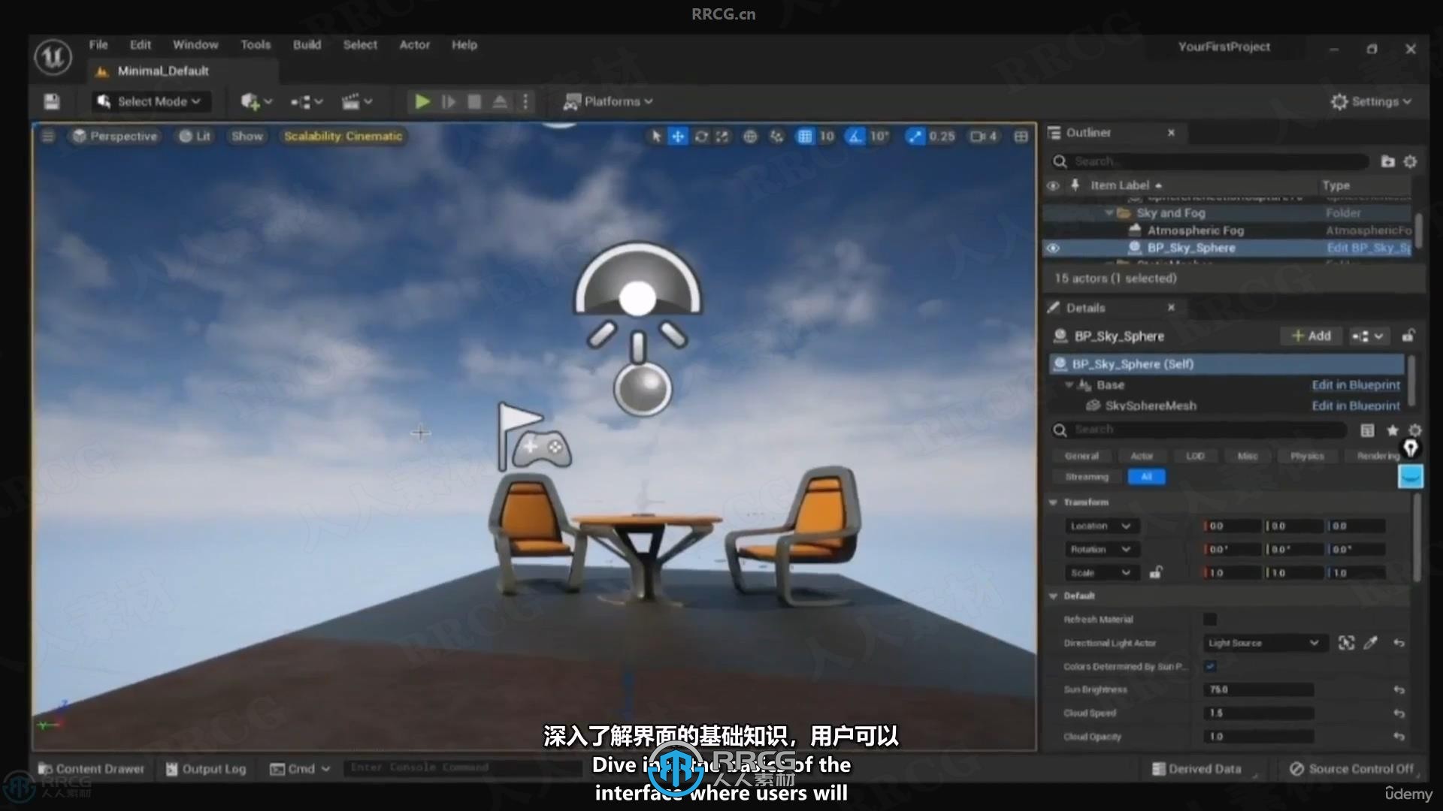
Task: Open the add content (cube plus) toolbar menu
Action: [x=256, y=101]
